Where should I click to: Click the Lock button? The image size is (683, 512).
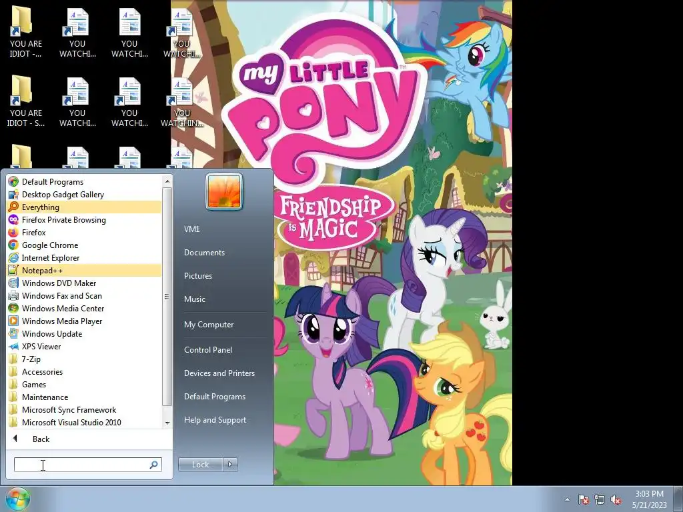(x=201, y=465)
